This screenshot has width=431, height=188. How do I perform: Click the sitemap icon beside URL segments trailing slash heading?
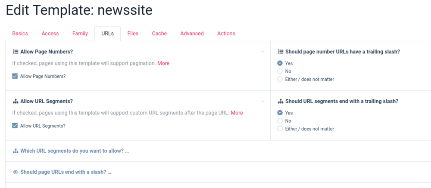pos(280,102)
